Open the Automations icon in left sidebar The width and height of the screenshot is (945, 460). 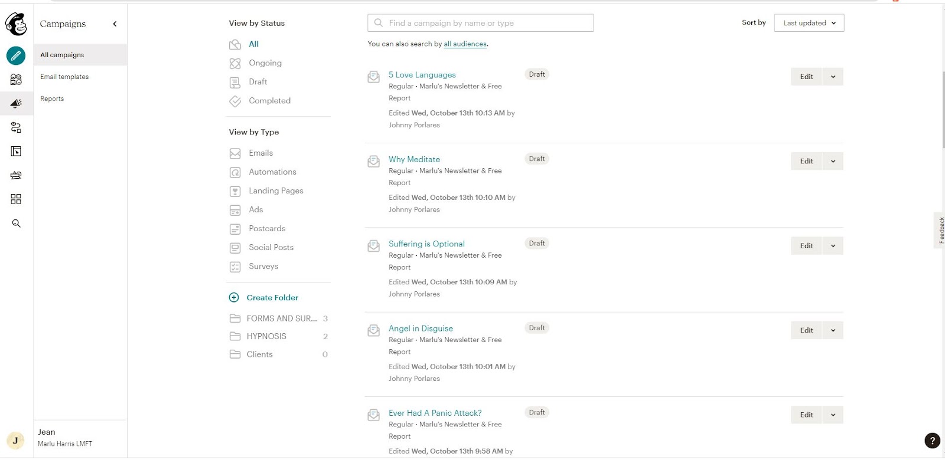[x=16, y=127]
